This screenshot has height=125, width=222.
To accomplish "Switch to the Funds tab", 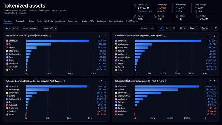I will point(39,21).
